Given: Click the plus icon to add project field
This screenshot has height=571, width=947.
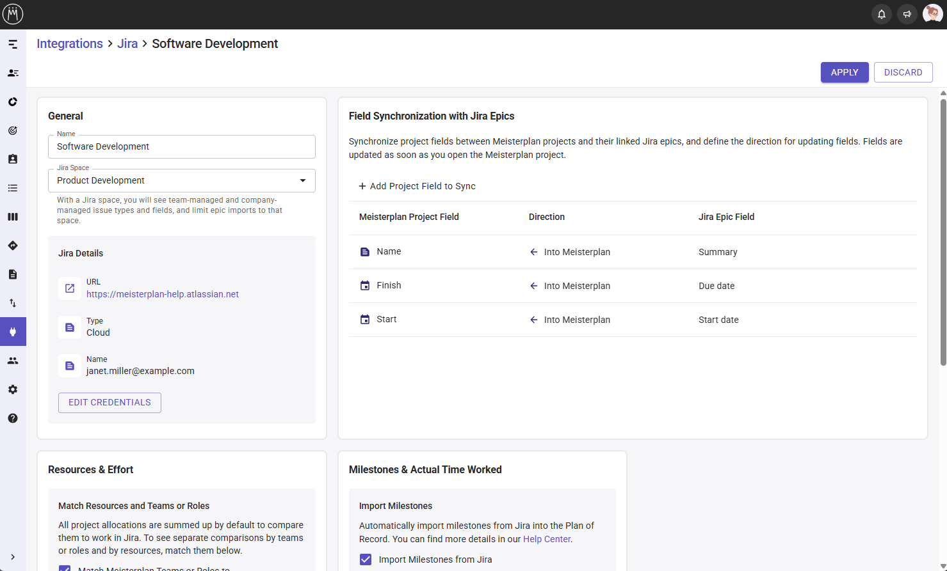Looking at the screenshot, I should [362, 186].
